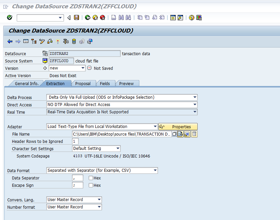Click the file preview icon next to File Name
The image size is (280, 220).
pyautogui.click(x=180, y=134)
